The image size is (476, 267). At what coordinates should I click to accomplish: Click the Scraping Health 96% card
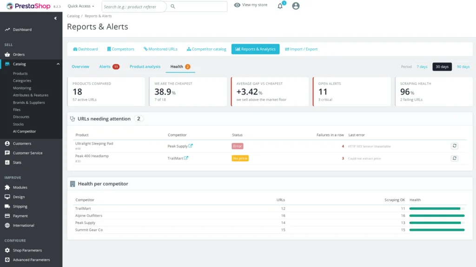(x=434, y=91)
